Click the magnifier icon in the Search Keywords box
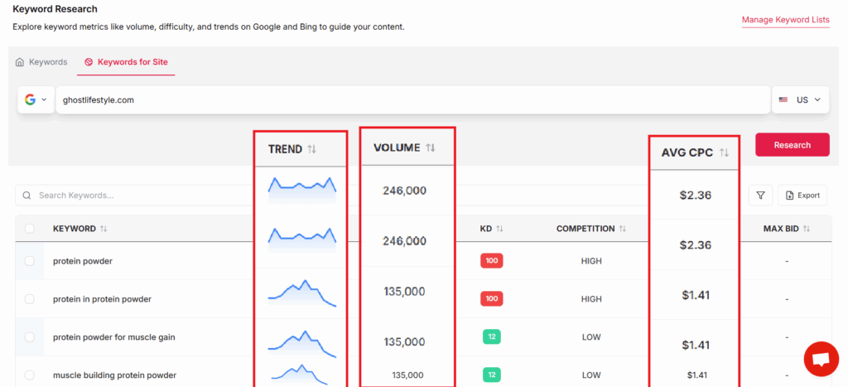Viewport: 848px width, 387px height. (26, 196)
